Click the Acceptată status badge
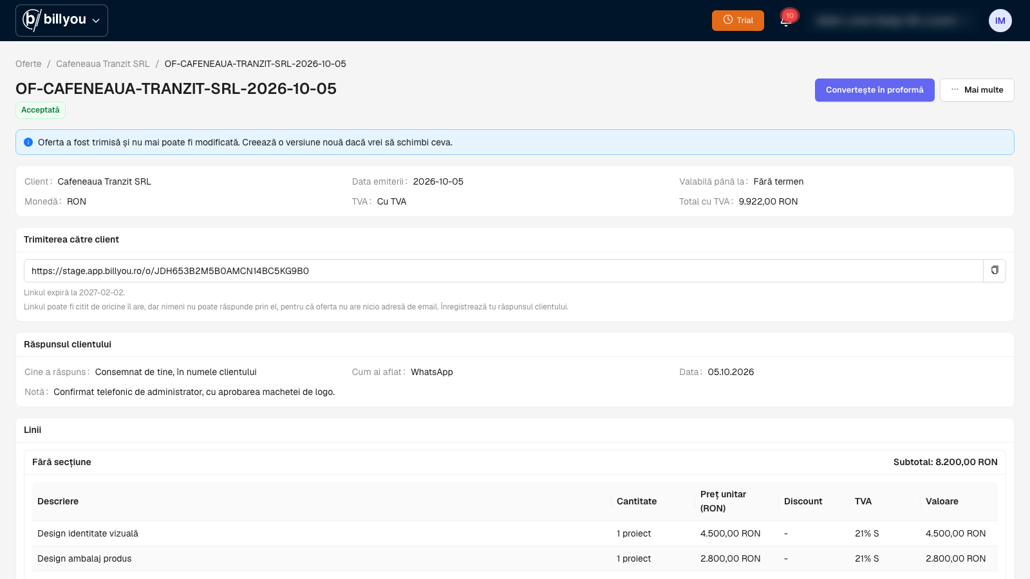This screenshot has height=579, width=1030. click(41, 110)
